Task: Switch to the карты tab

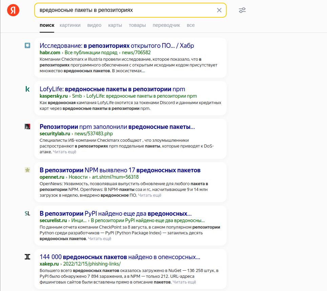Action: (115, 25)
